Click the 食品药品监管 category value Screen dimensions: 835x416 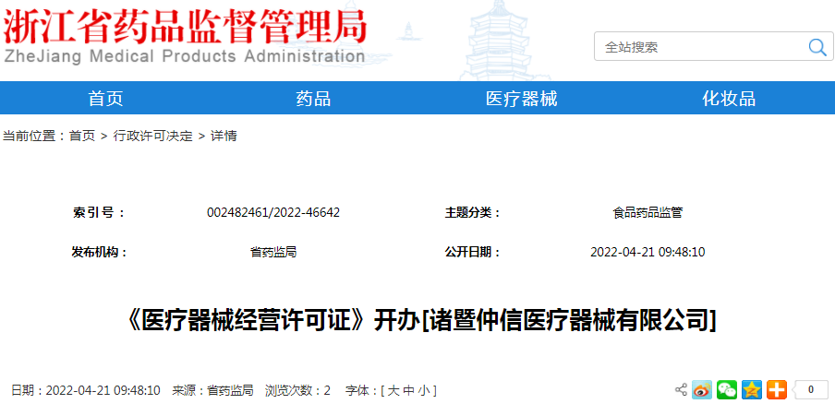[647, 213]
